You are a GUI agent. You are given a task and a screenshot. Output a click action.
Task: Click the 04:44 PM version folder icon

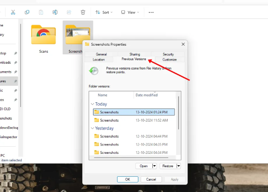97,136
